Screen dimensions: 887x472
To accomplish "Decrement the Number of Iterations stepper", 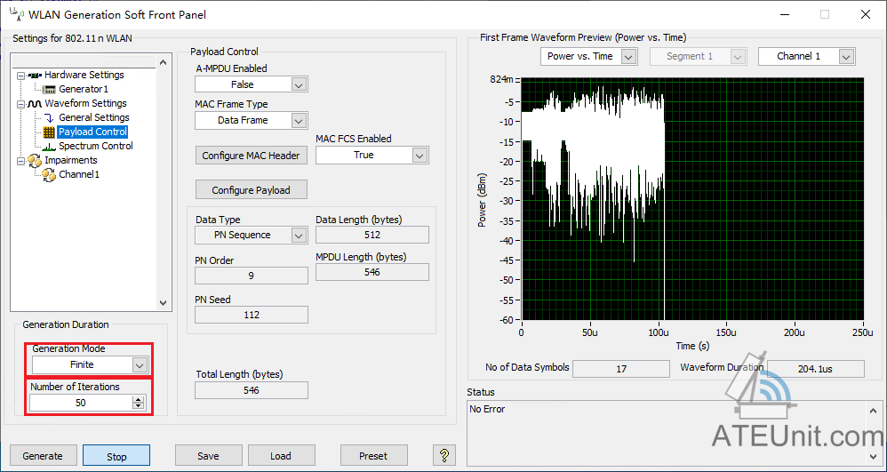I will tap(138, 406).
